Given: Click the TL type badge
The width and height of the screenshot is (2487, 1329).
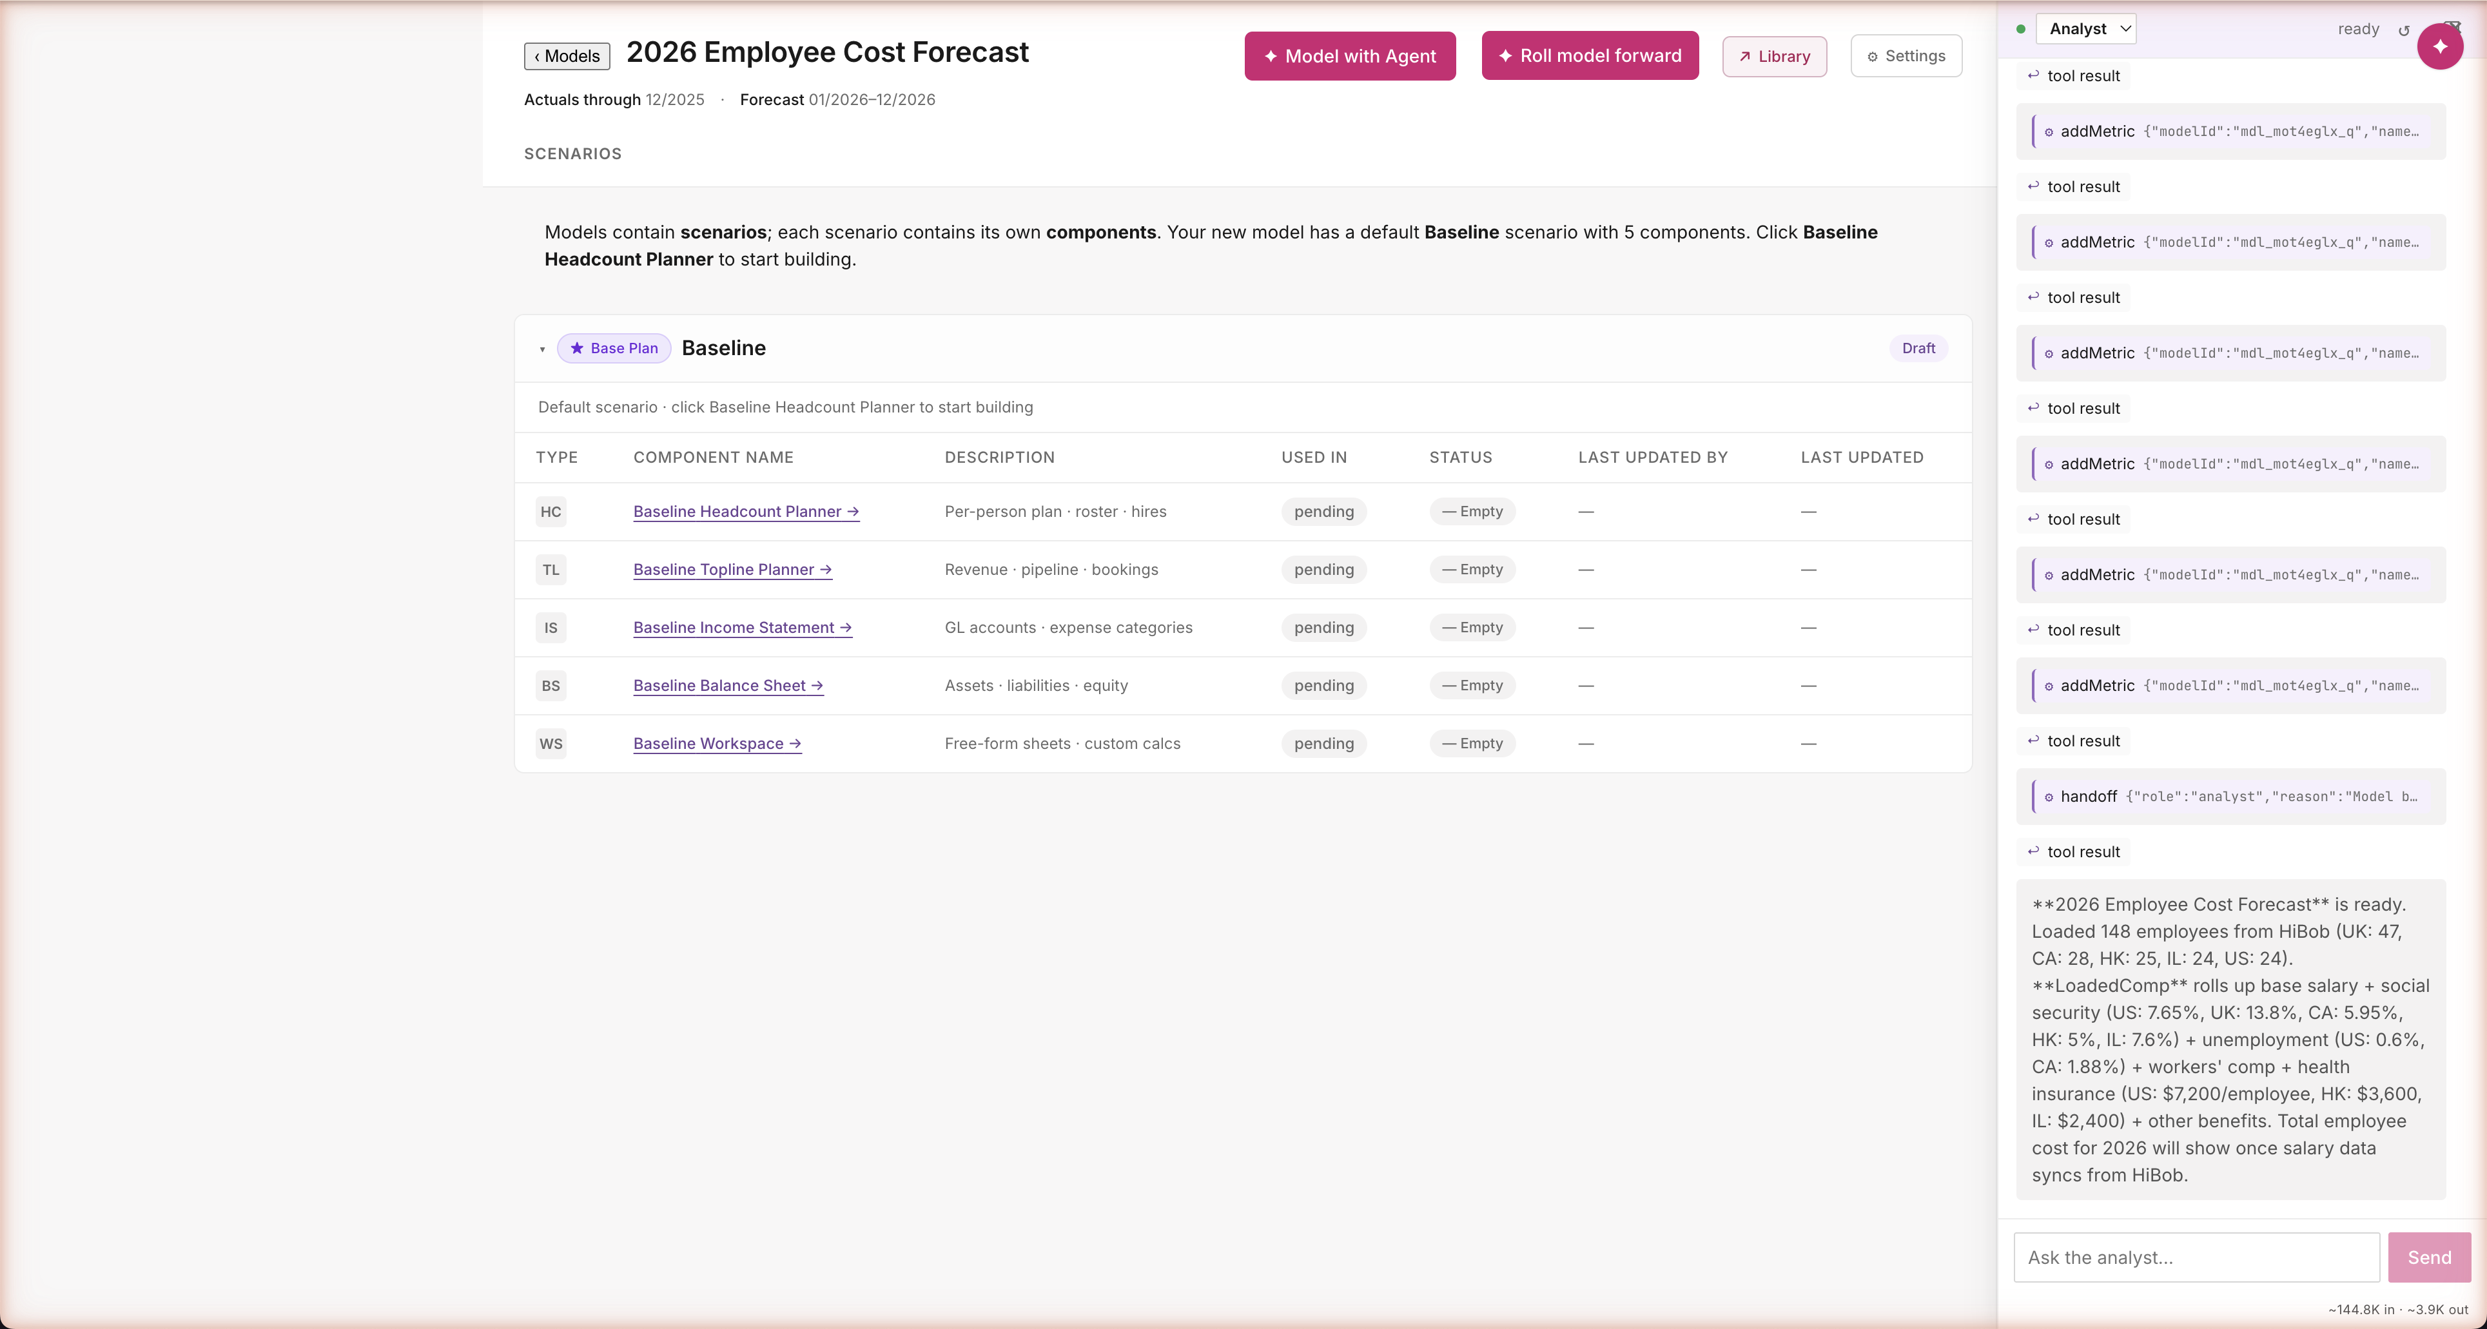Looking at the screenshot, I should (551, 570).
